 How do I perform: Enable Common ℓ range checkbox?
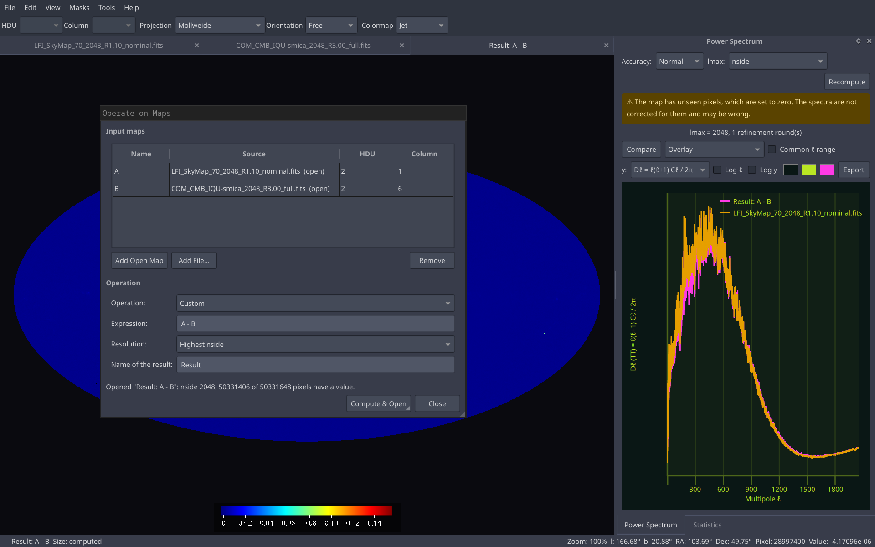(x=772, y=150)
